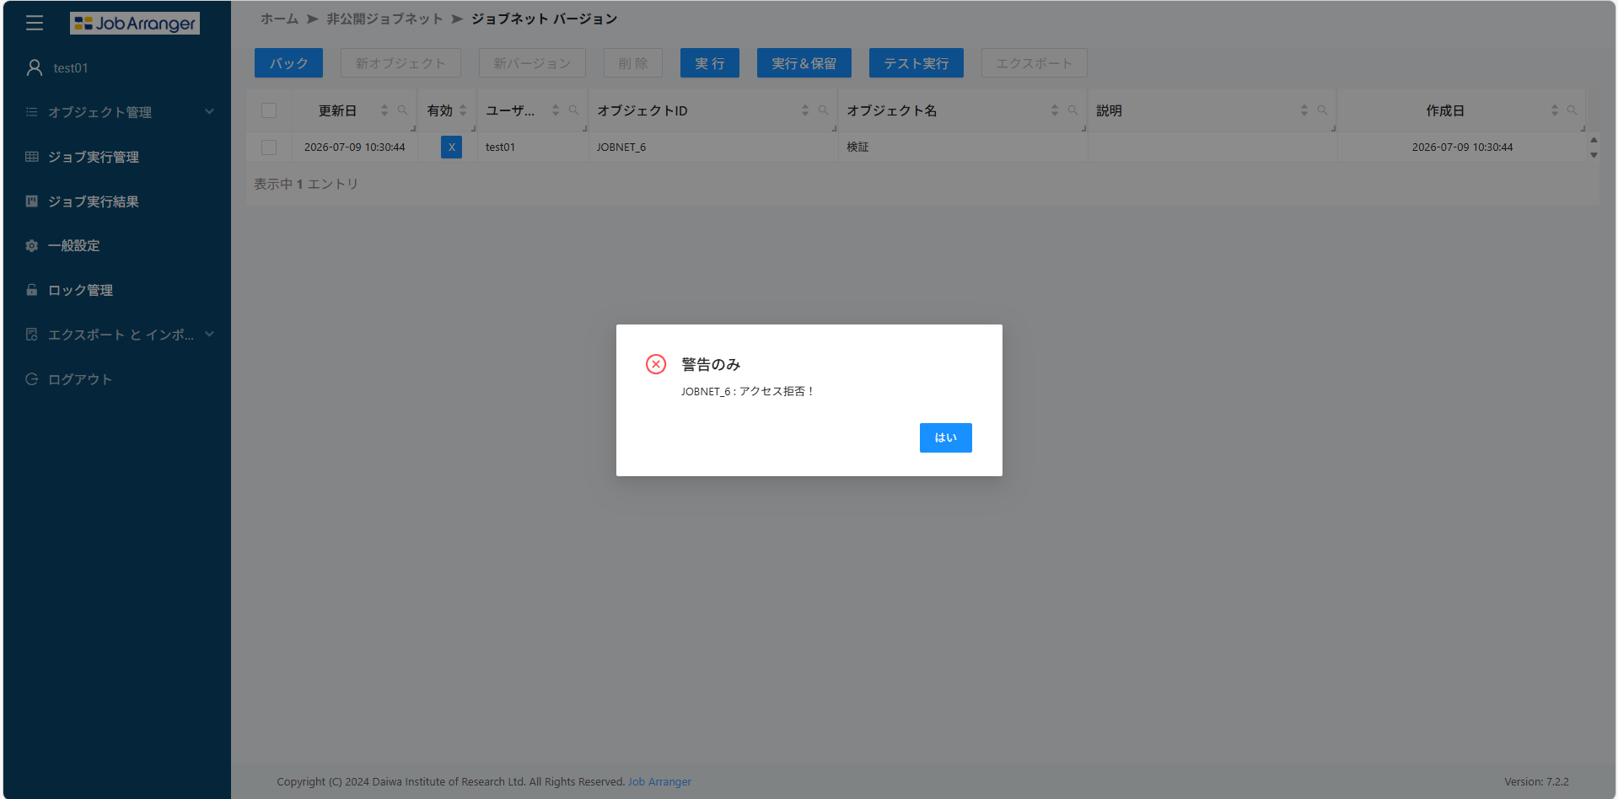Click the 実行＆保留 button
1618x799 pixels.
[x=804, y=63]
